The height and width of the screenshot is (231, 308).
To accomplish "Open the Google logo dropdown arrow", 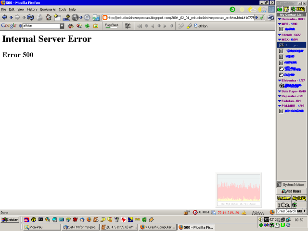I will pos(20,26).
